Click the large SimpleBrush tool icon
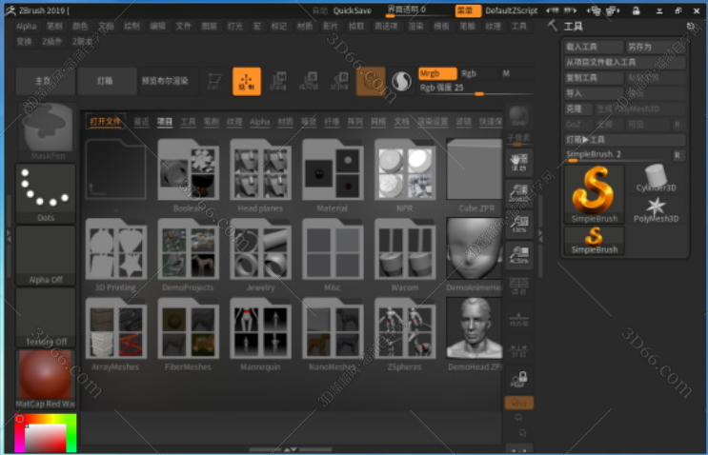The image size is (708, 455). click(594, 189)
